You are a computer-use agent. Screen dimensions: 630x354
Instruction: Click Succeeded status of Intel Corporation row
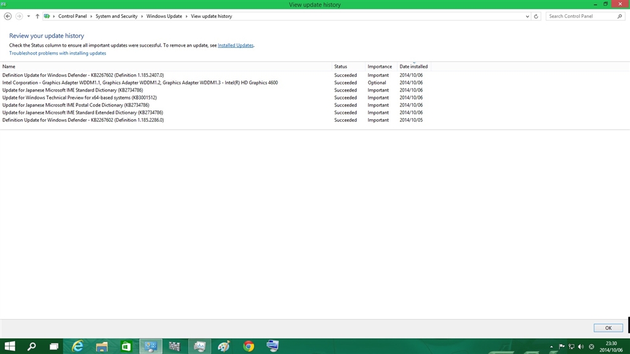coord(346,83)
